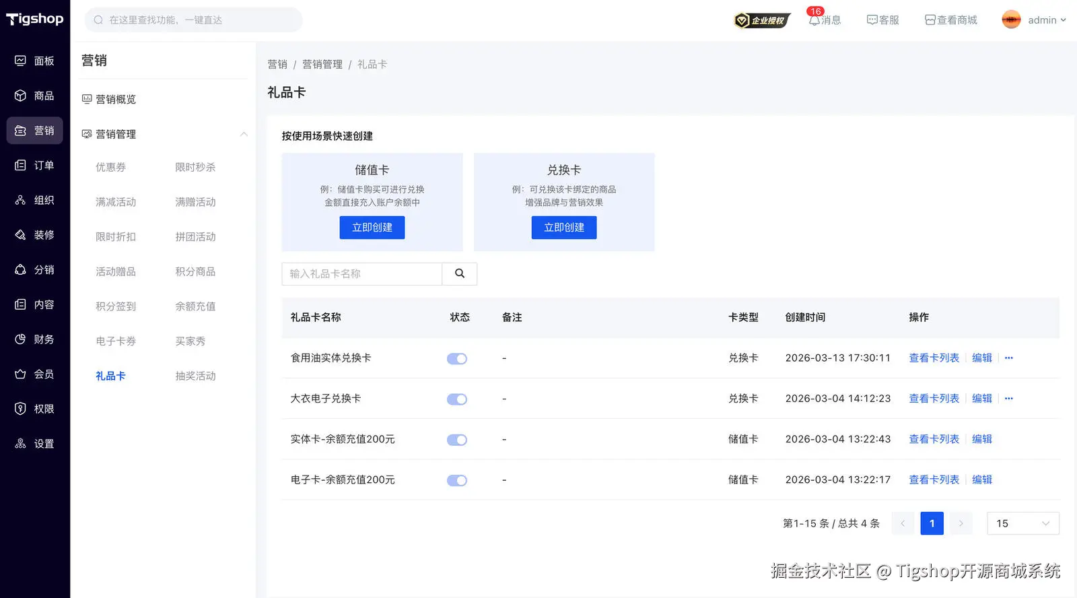Collapse the 营销管理 menu group

click(244, 134)
